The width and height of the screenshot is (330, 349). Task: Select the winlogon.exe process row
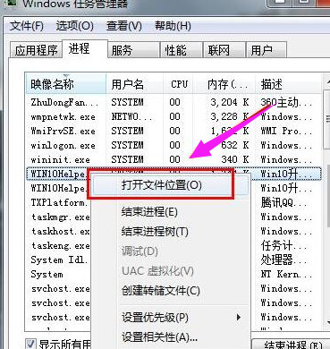click(173, 145)
